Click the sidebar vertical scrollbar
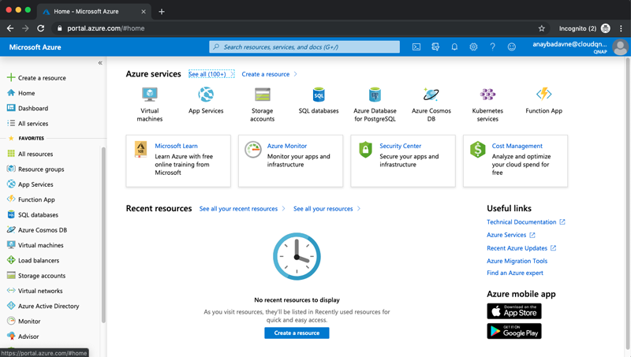Screen dimensions: 631x357 tap(103, 235)
